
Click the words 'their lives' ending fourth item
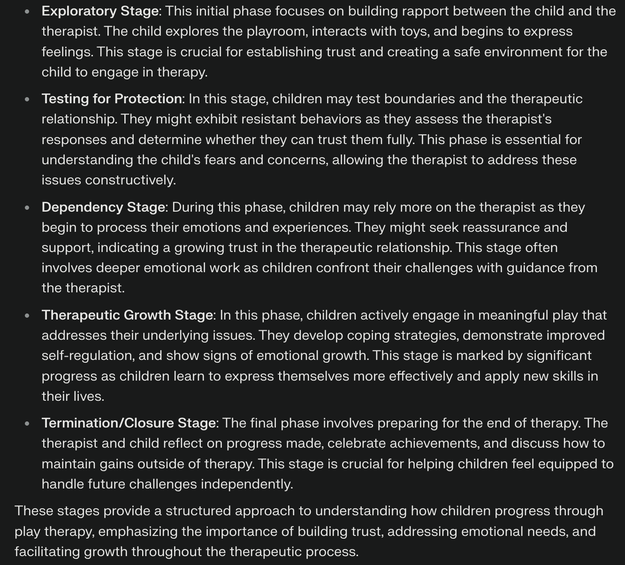[x=73, y=397]
